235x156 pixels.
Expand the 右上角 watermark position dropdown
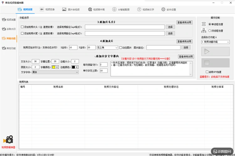[107, 48]
